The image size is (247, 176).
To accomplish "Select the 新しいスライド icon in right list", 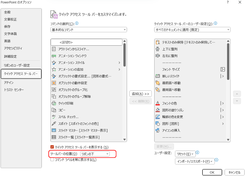I will (158, 76).
